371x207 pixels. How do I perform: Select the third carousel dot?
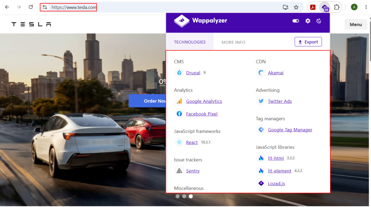(x=191, y=197)
